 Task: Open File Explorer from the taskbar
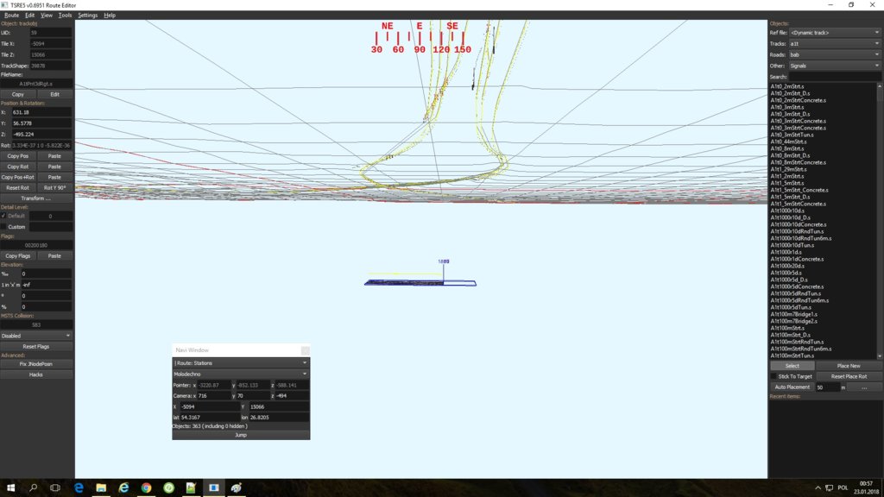pyautogui.click(x=101, y=488)
